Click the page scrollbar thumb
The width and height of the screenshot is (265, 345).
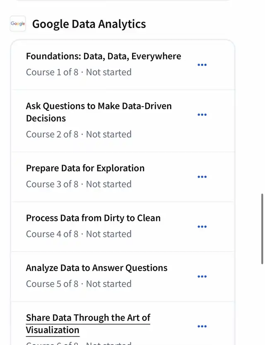[262, 229]
